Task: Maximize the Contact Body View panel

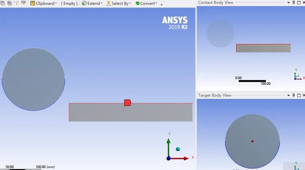Action: [299, 3]
